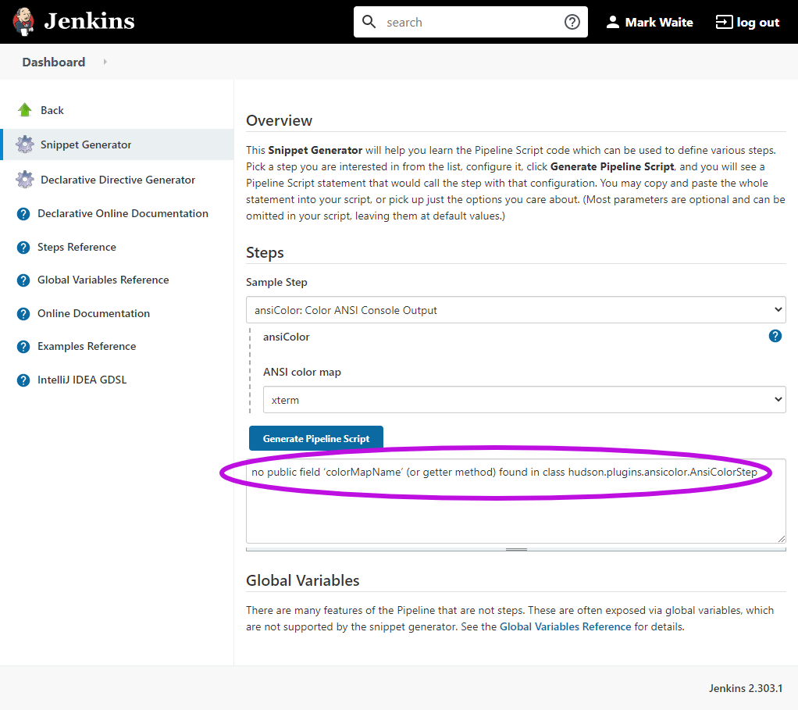Click Online Documentation help icon
This screenshot has width=798, height=710.
point(23,314)
